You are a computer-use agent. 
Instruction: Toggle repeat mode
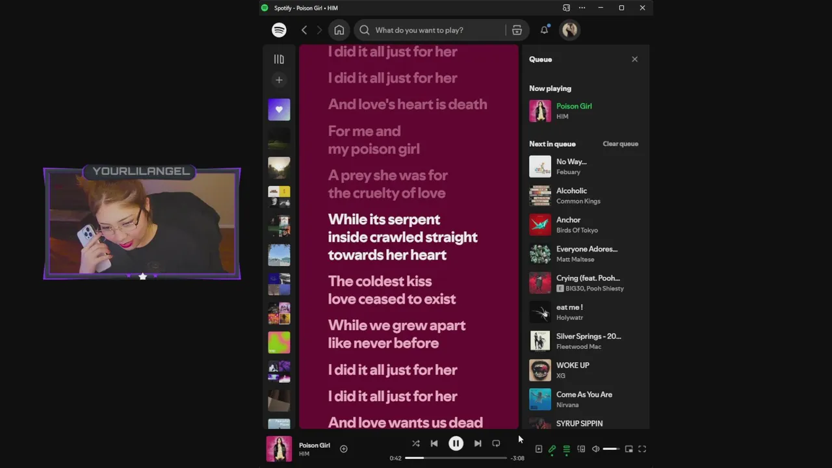(496, 443)
